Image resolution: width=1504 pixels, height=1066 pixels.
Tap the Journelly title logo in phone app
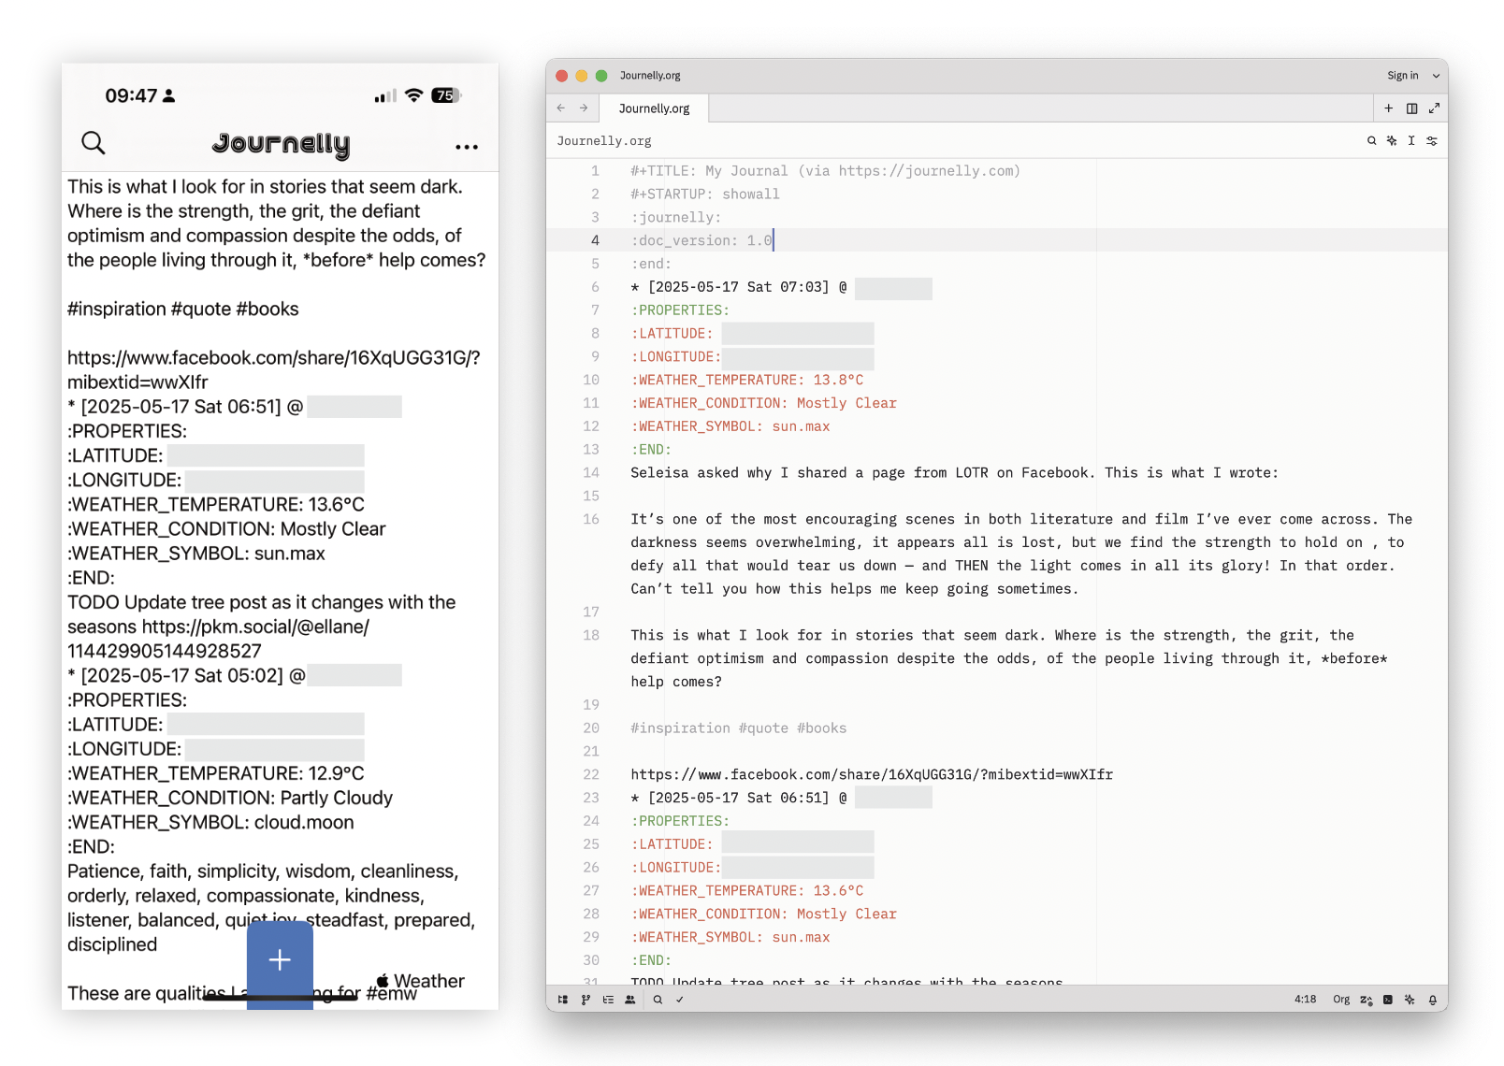tap(282, 144)
